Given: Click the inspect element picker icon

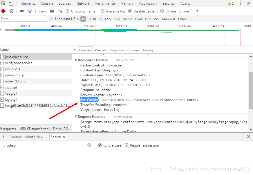Looking at the screenshot, I should [3, 3].
